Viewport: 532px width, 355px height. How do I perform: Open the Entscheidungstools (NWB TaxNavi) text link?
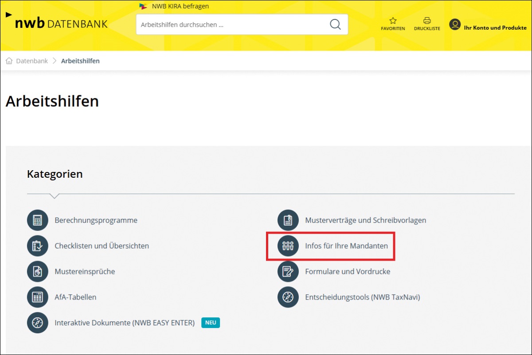[x=362, y=297]
